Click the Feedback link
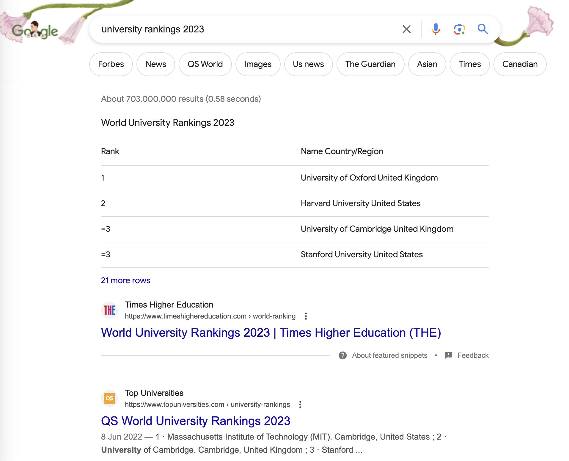This screenshot has width=569, height=461. 473,355
